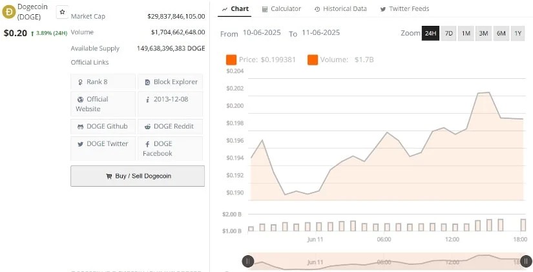Click the Historical Data clock icon
The height and width of the screenshot is (272, 533).
317,9
